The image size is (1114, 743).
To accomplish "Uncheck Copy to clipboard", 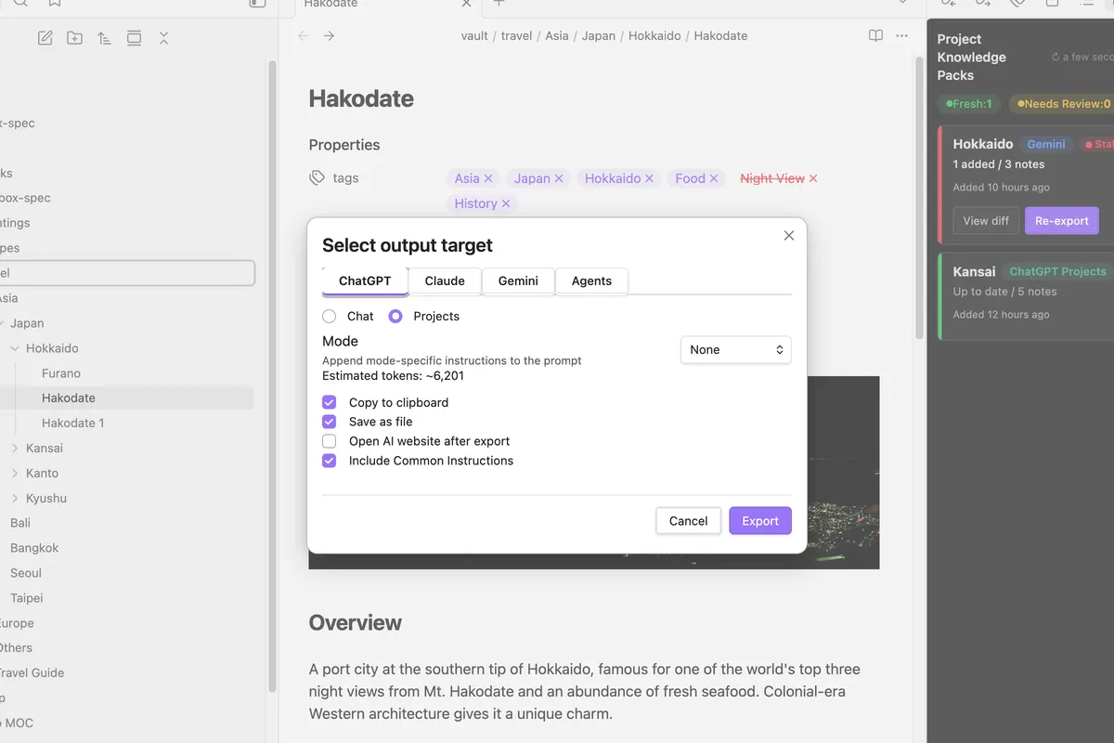I will pos(329,402).
